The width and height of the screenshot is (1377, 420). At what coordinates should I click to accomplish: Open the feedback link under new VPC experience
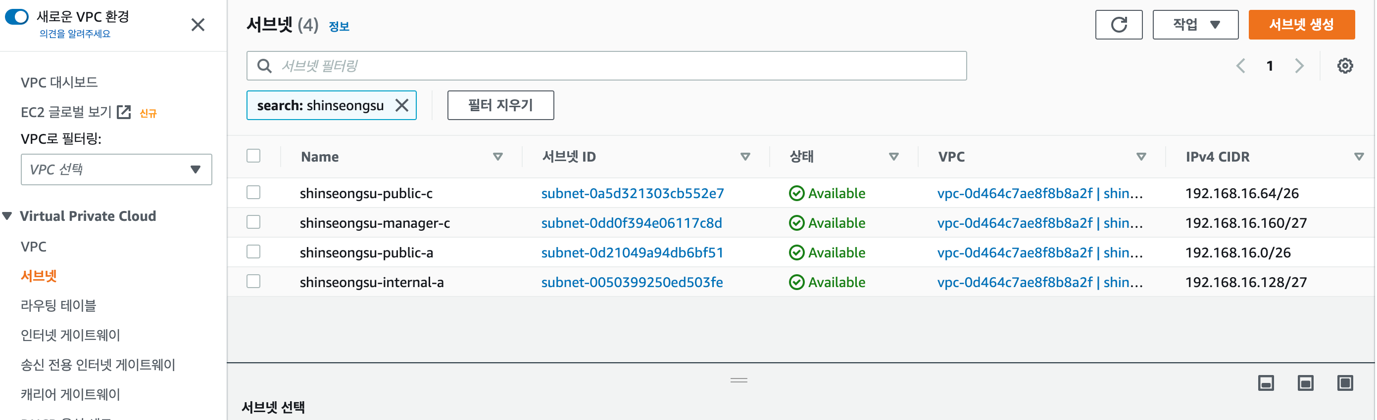pos(75,34)
